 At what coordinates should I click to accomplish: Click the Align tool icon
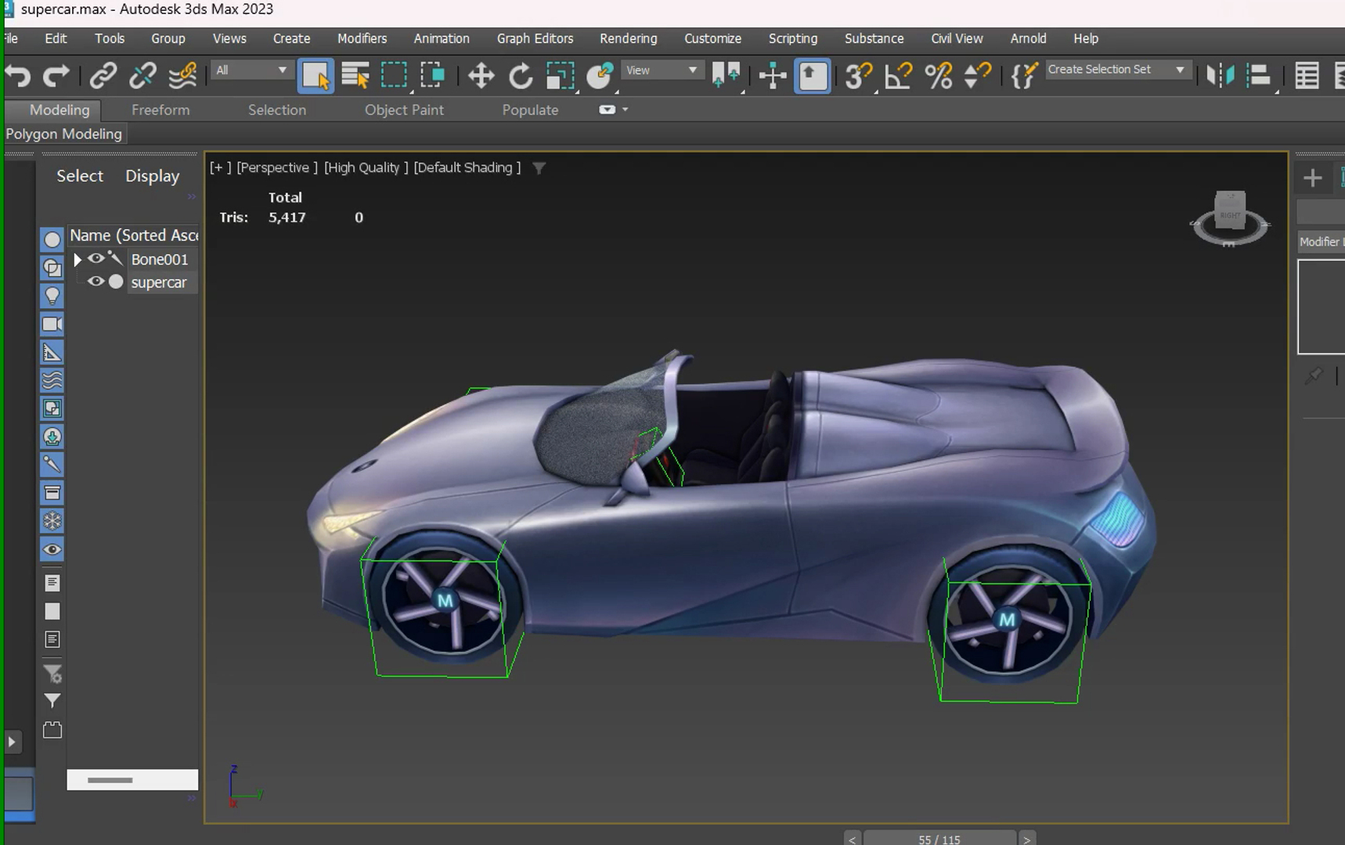(1259, 76)
